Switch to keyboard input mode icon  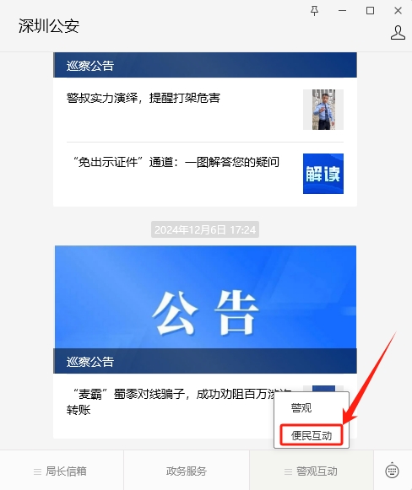point(392,471)
